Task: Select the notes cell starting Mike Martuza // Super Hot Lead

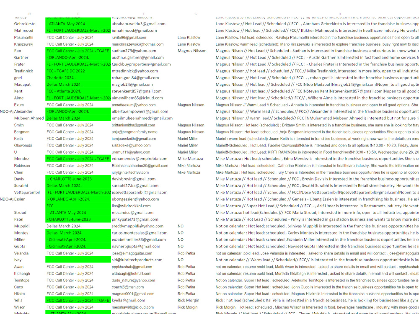Action: tap(317, 206)
